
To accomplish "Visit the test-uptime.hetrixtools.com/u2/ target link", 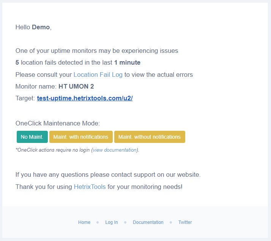I will 85,98.
